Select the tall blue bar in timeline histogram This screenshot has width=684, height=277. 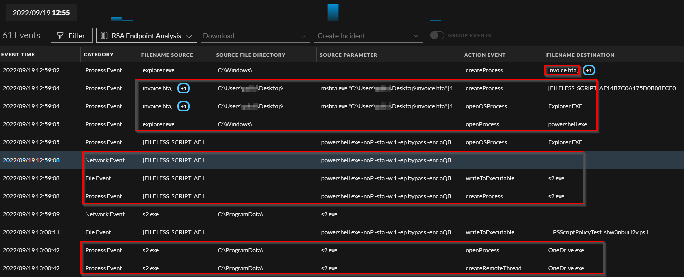click(333, 12)
